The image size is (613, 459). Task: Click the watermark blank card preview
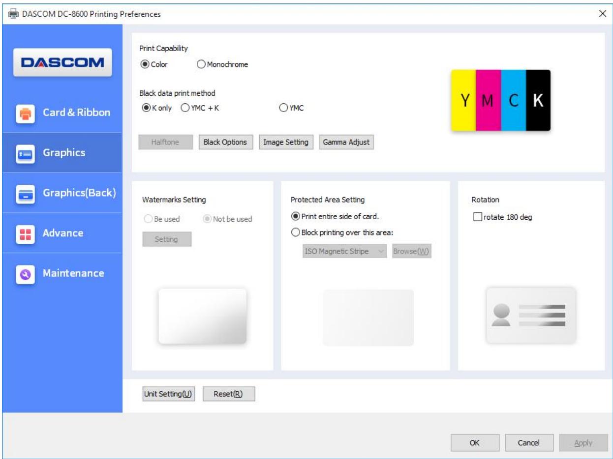click(x=202, y=316)
